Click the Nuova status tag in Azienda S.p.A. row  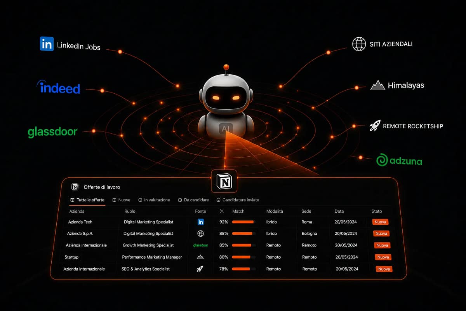point(381,234)
